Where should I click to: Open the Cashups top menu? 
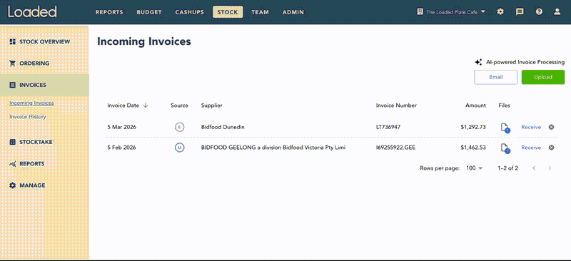(x=189, y=12)
